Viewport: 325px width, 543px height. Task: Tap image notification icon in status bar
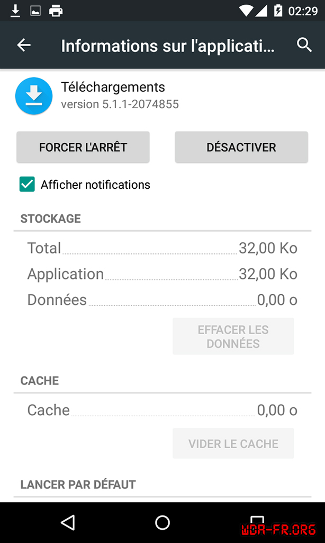[x=35, y=10]
